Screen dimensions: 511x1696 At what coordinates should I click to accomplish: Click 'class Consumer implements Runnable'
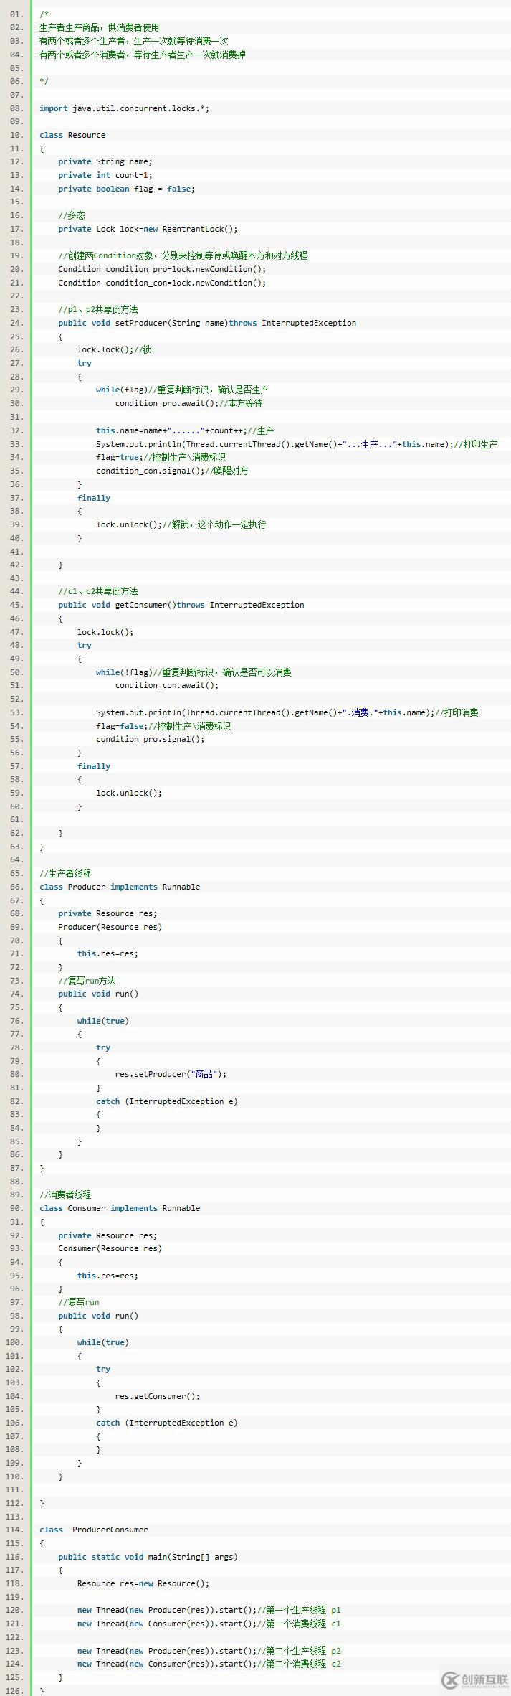tap(120, 1208)
